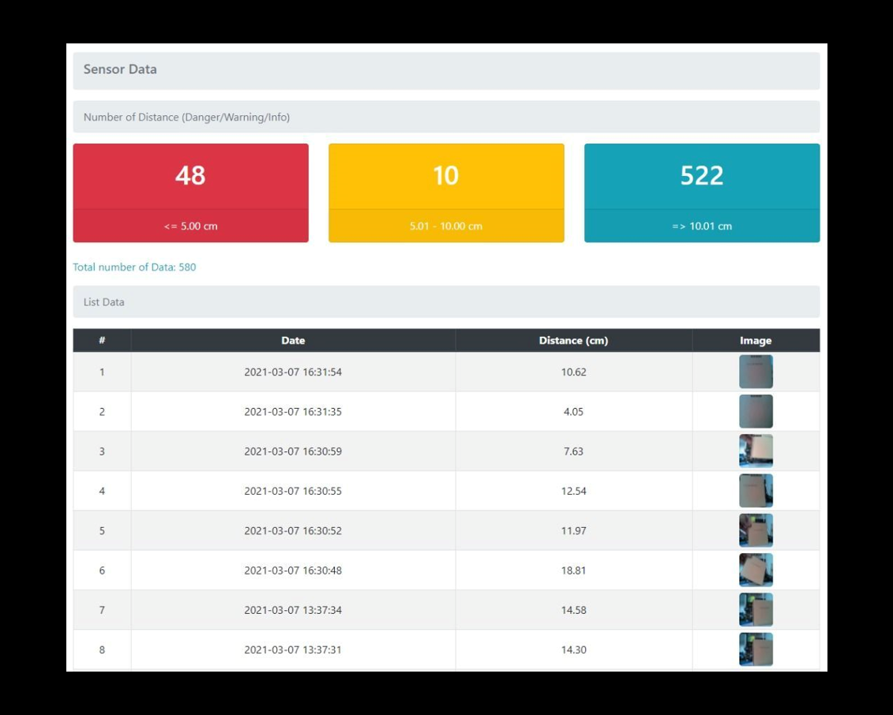Image resolution: width=893 pixels, height=715 pixels.
Task: Click thumbnail for the 18.81 cm reading
Action: point(756,570)
